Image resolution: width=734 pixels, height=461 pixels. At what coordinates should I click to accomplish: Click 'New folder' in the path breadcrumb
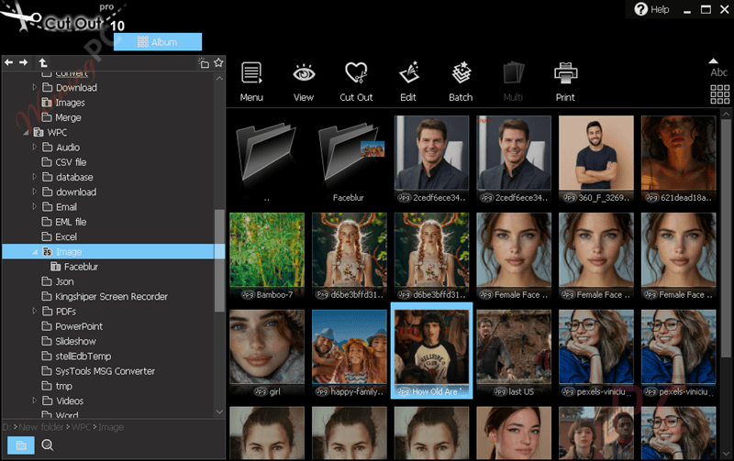[x=40, y=427]
